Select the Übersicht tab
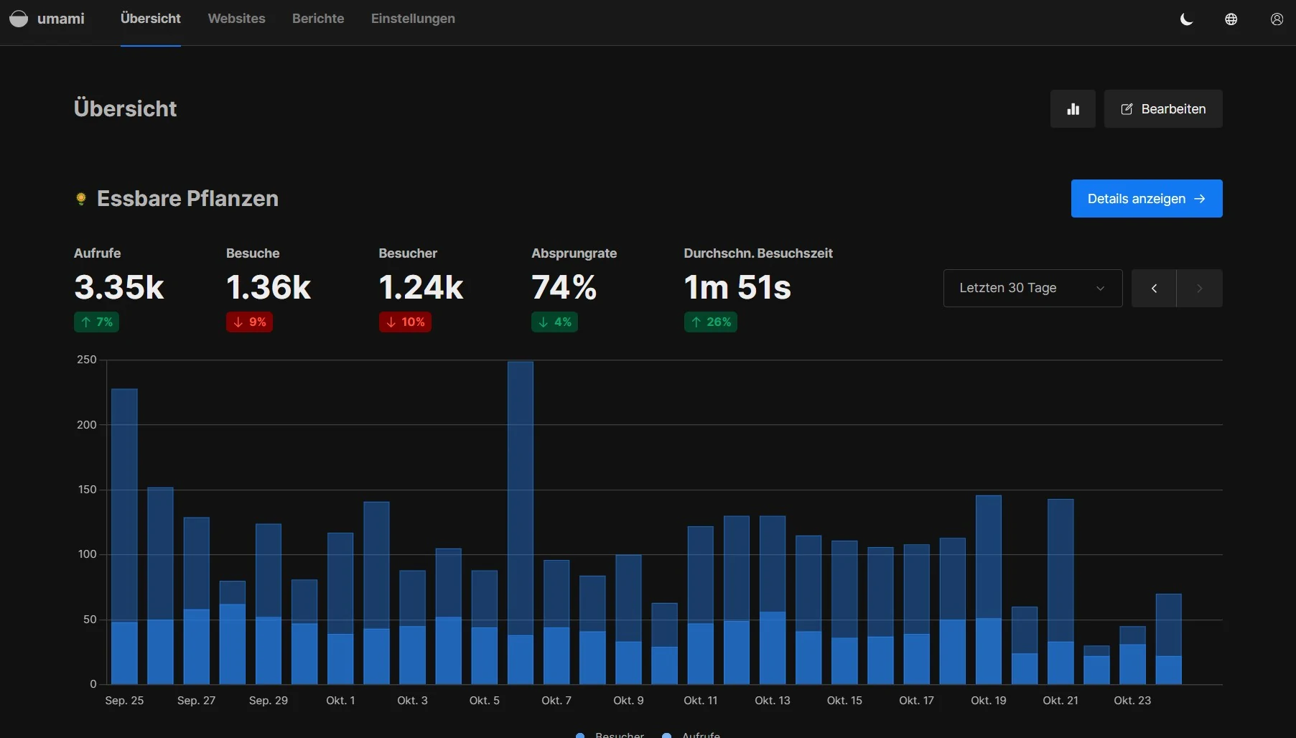Image resolution: width=1296 pixels, height=738 pixels. (x=151, y=19)
